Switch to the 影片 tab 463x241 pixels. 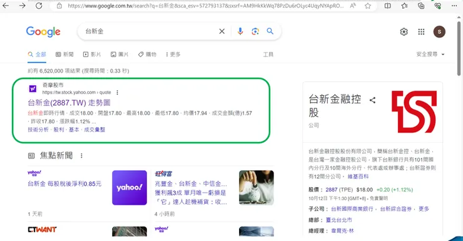(x=92, y=54)
